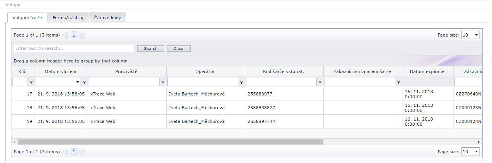Switch to Forma/nástroj tab
The width and height of the screenshot is (492, 163).
(x=68, y=18)
